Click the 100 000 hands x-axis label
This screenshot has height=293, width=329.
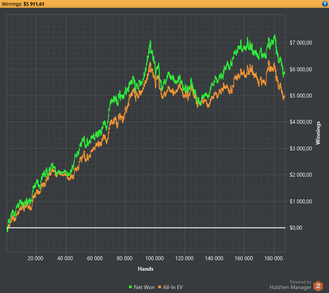click(x=155, y=258)
